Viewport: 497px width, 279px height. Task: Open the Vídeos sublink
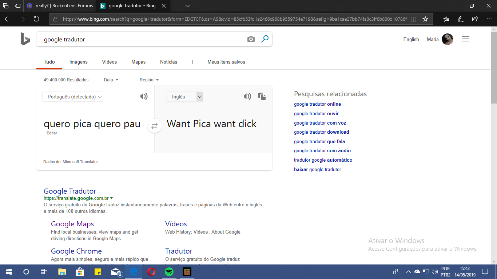pos(176,224)
